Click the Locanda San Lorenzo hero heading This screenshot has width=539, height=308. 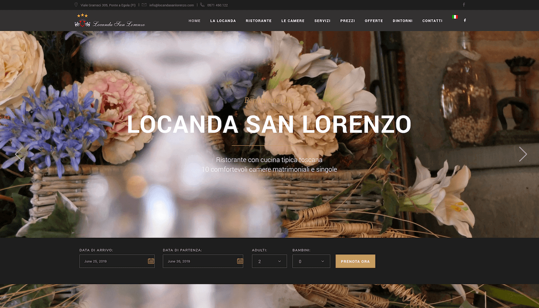pyautogui.click(x=269, y=124)
